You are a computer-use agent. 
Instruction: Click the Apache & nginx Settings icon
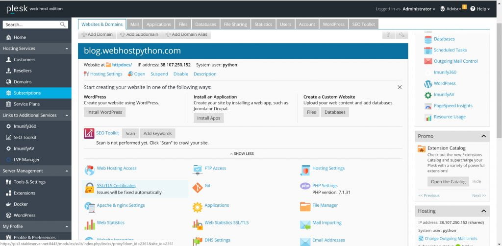[x=89, y=207]
